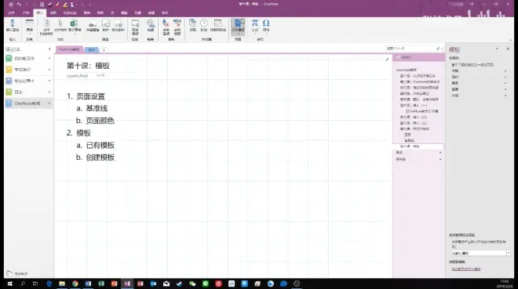The width and height of the screenshot is (518, 289).
Task: Open the Equation pi icon
Action: click(255, 25)
